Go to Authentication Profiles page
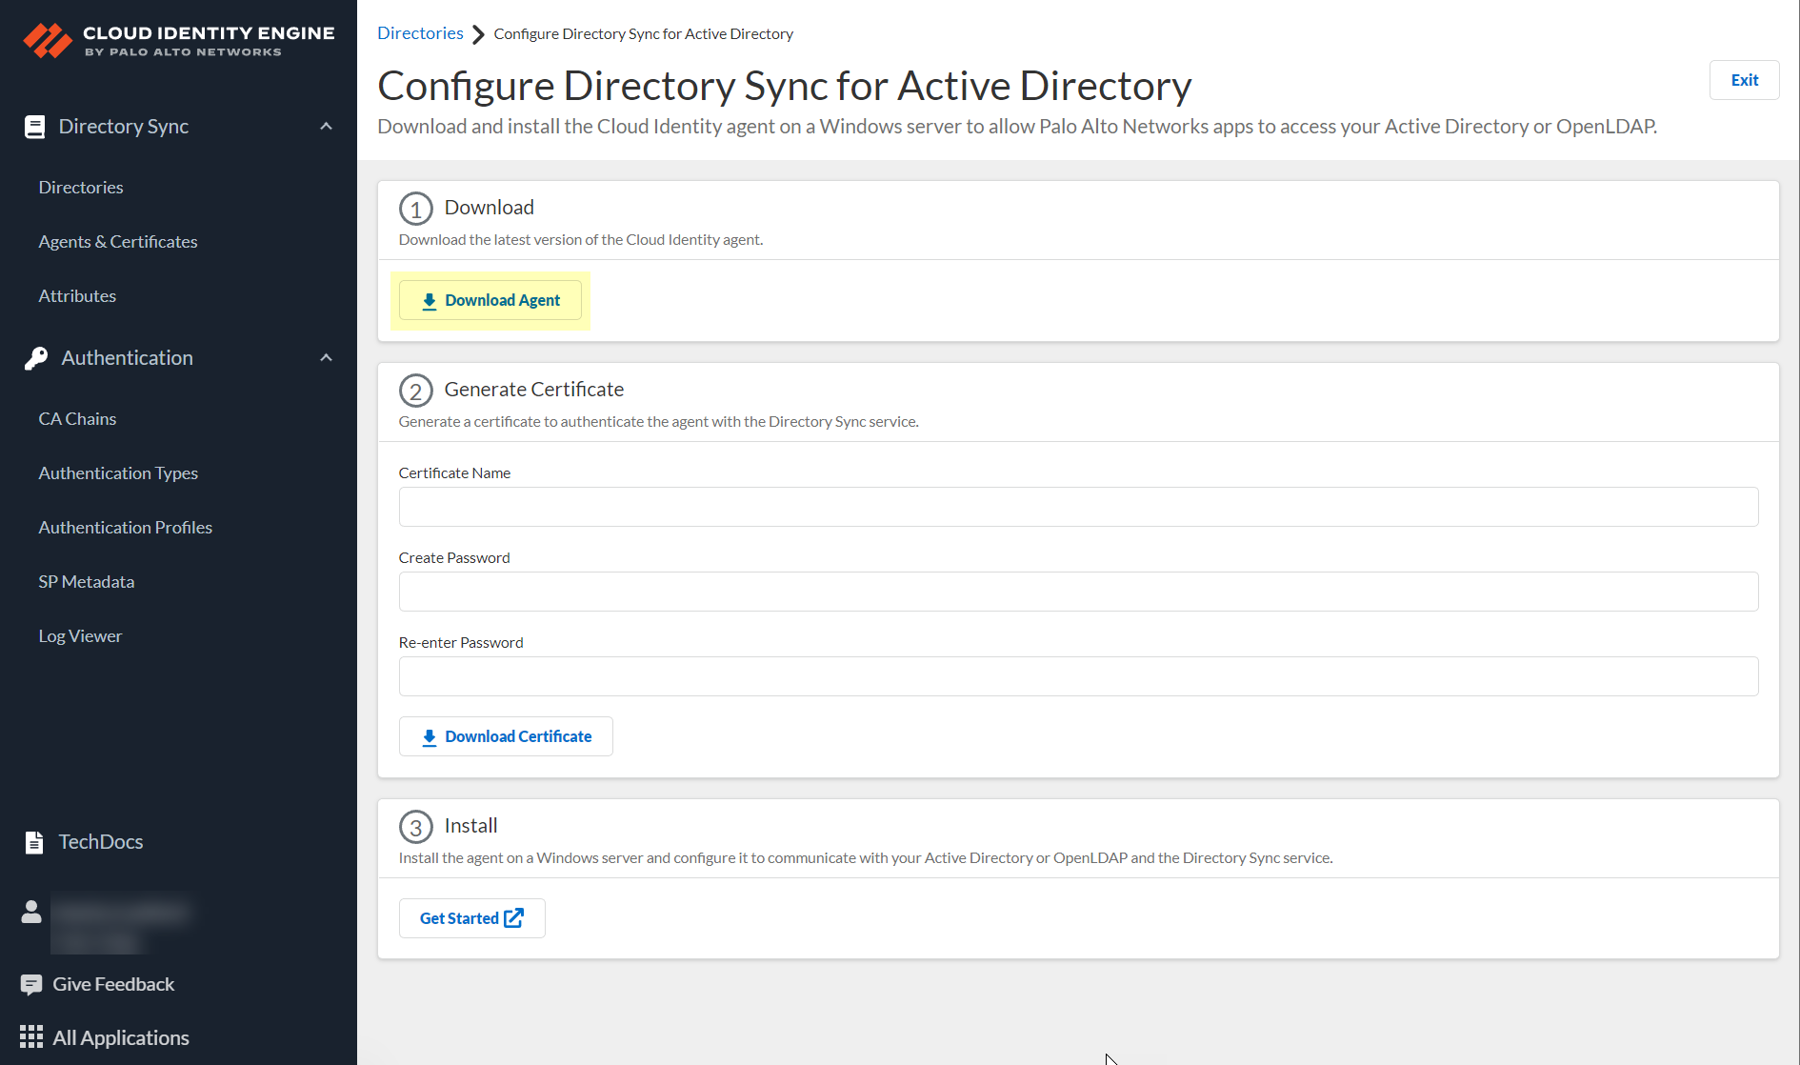 pos(125,528)
